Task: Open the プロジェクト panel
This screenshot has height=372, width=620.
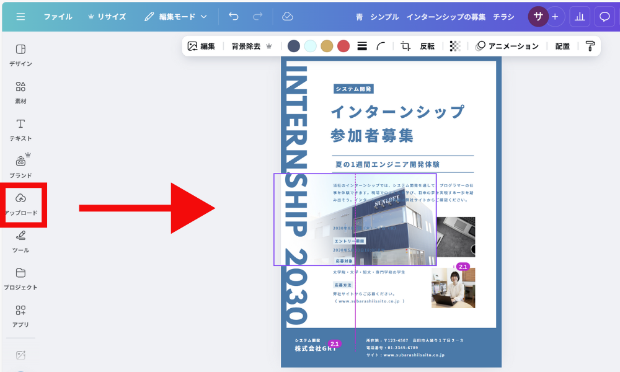Action: [20, 279]
